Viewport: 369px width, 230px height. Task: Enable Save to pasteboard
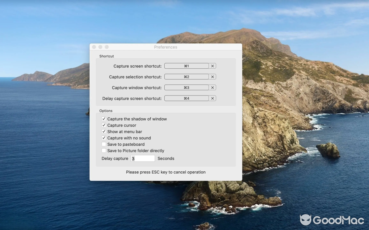(x=104, y=144)
